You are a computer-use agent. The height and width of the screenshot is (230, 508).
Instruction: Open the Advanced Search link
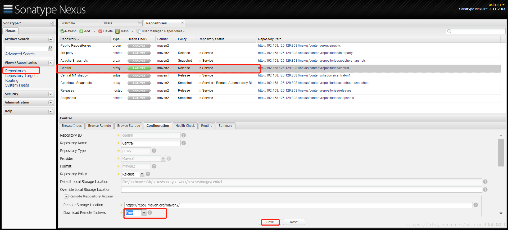[20, 54]
